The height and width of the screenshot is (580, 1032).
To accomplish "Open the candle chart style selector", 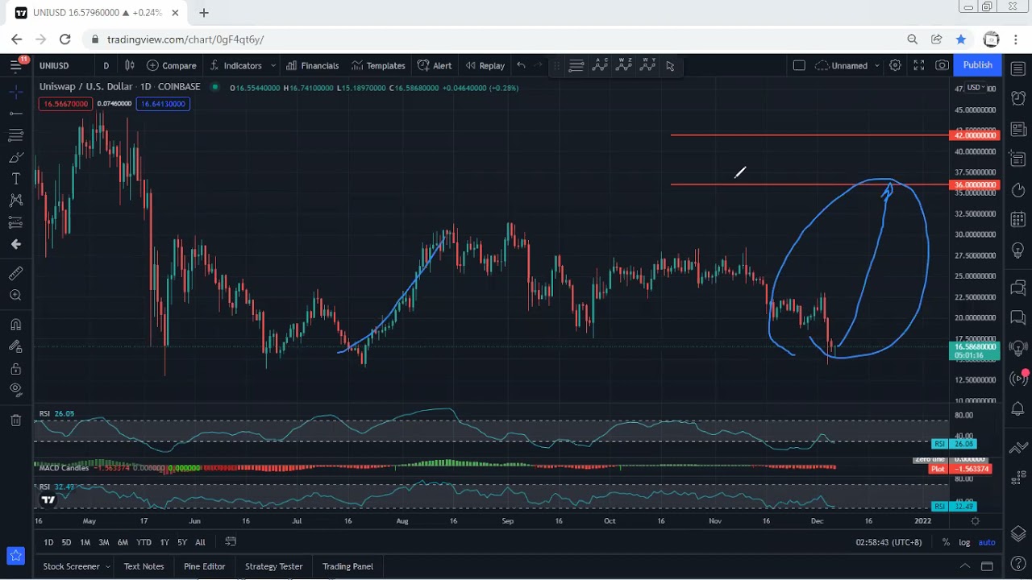I will [x=129, y=65].
